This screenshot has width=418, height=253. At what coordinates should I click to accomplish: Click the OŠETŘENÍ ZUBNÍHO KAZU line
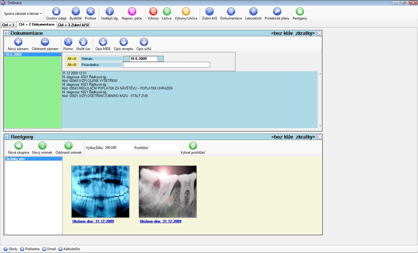[x=105, y=96]
